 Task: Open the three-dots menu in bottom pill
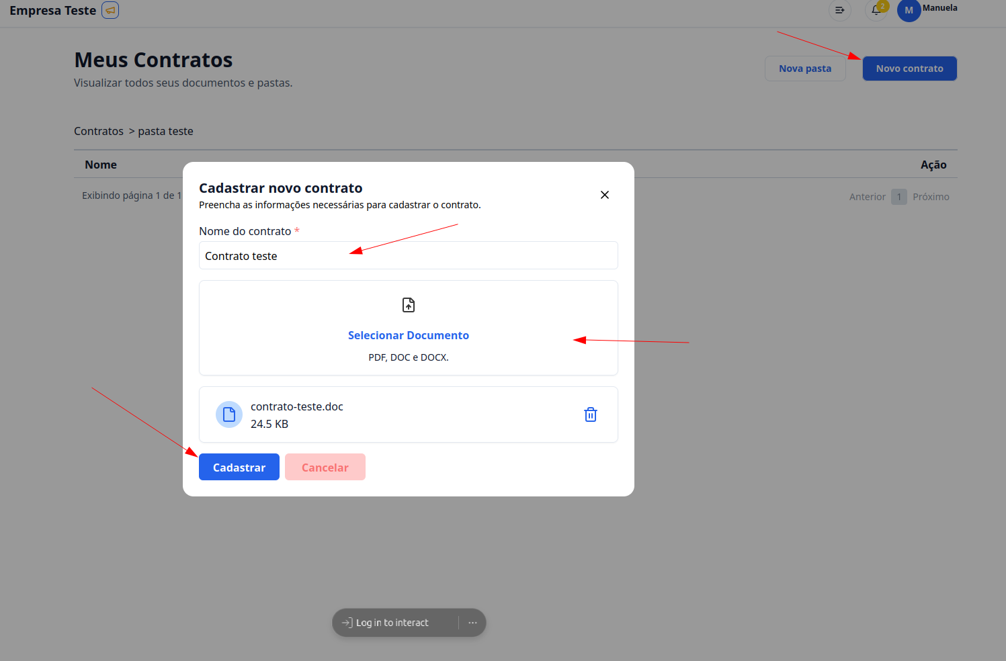pyautogui.click(x=473, y=623)
